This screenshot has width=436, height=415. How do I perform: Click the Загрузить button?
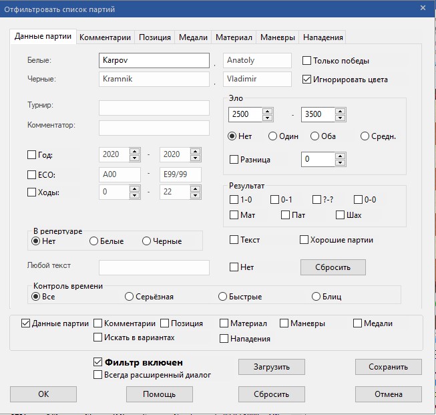[x=271, y=367]
